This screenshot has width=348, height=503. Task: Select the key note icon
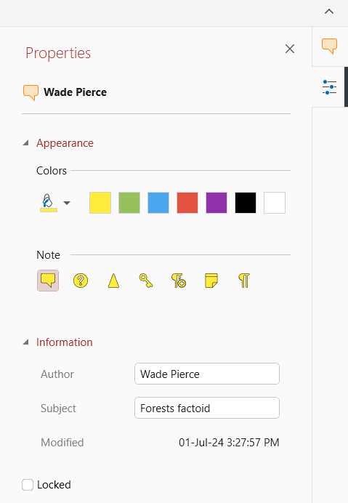(x=146, y=281)
